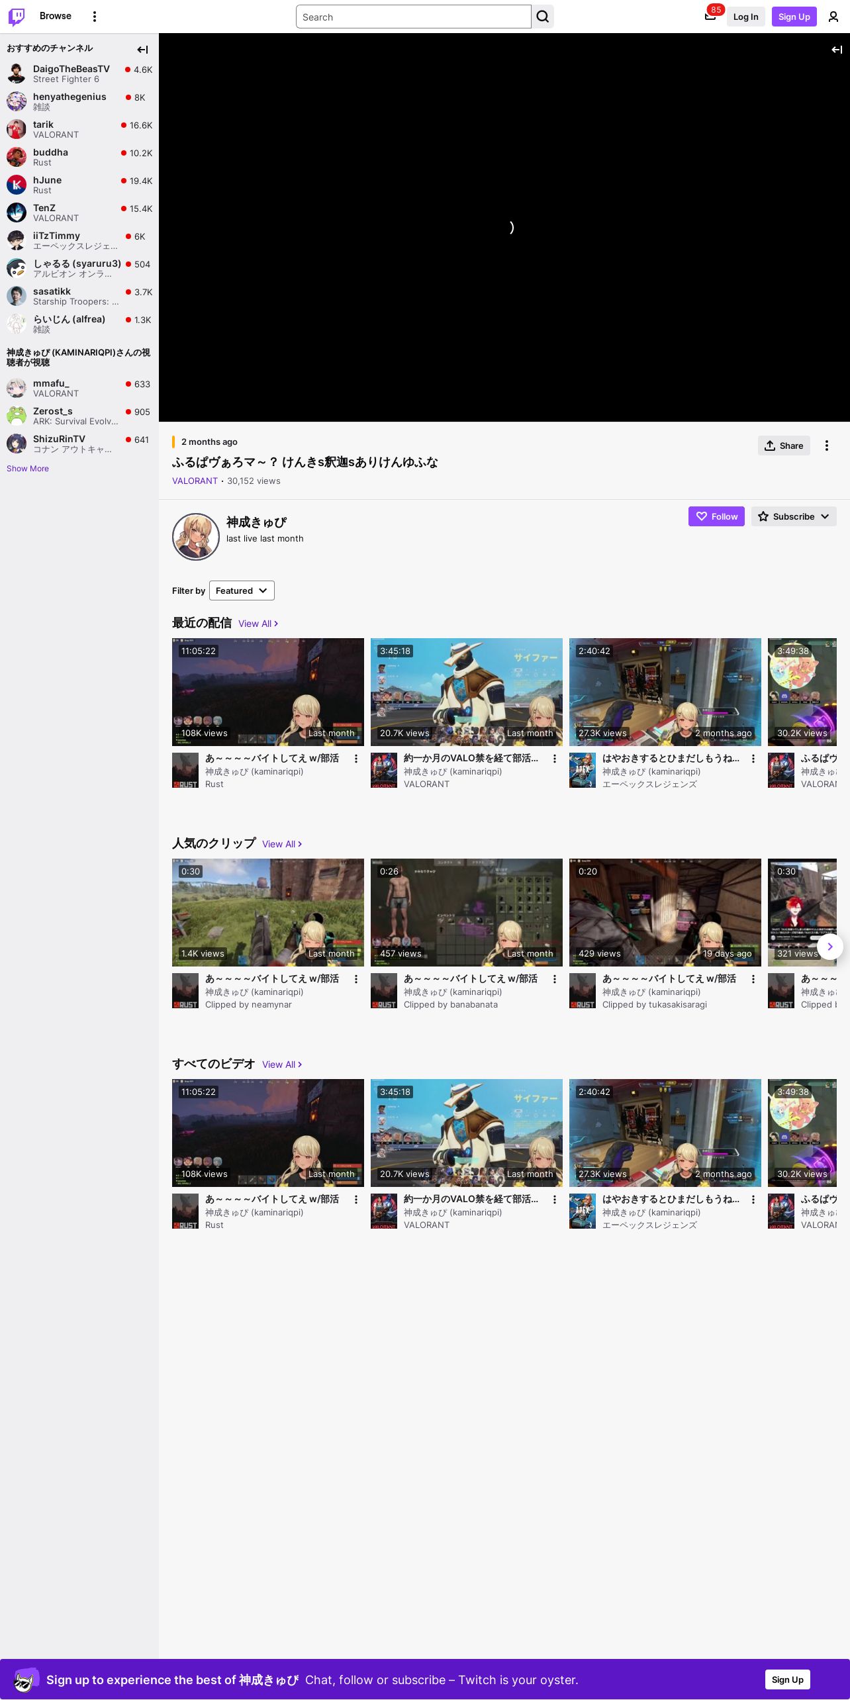Open sasatikk channel in sidebar
850x1700 pixels.
coord(79,296)
